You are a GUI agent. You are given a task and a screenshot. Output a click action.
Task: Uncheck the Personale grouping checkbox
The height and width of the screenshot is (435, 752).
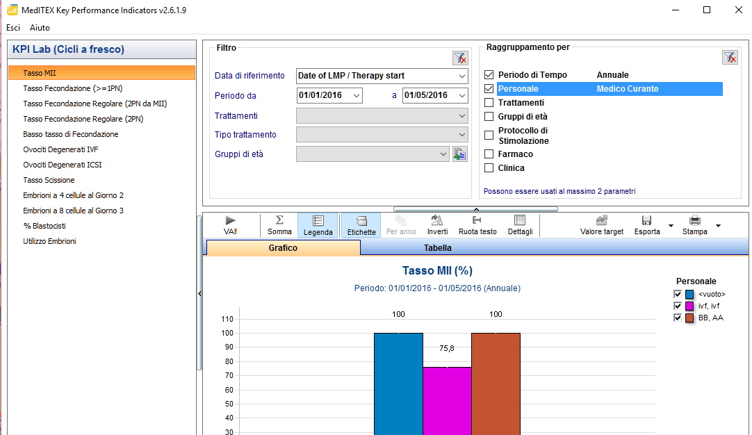point(489,89)
